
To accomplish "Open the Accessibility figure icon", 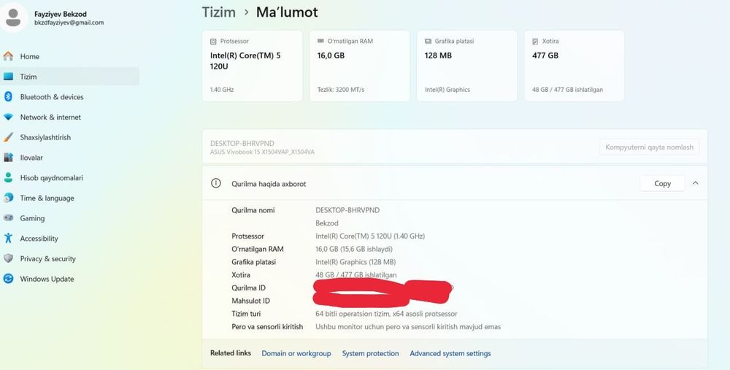I will (8, 239).
